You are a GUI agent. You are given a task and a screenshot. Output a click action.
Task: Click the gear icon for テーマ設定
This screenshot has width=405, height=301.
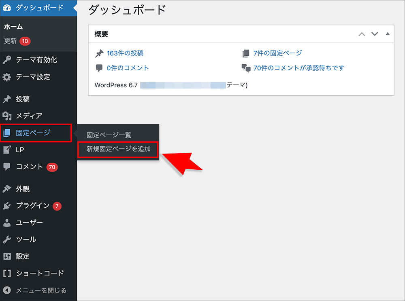pos(7,77)
